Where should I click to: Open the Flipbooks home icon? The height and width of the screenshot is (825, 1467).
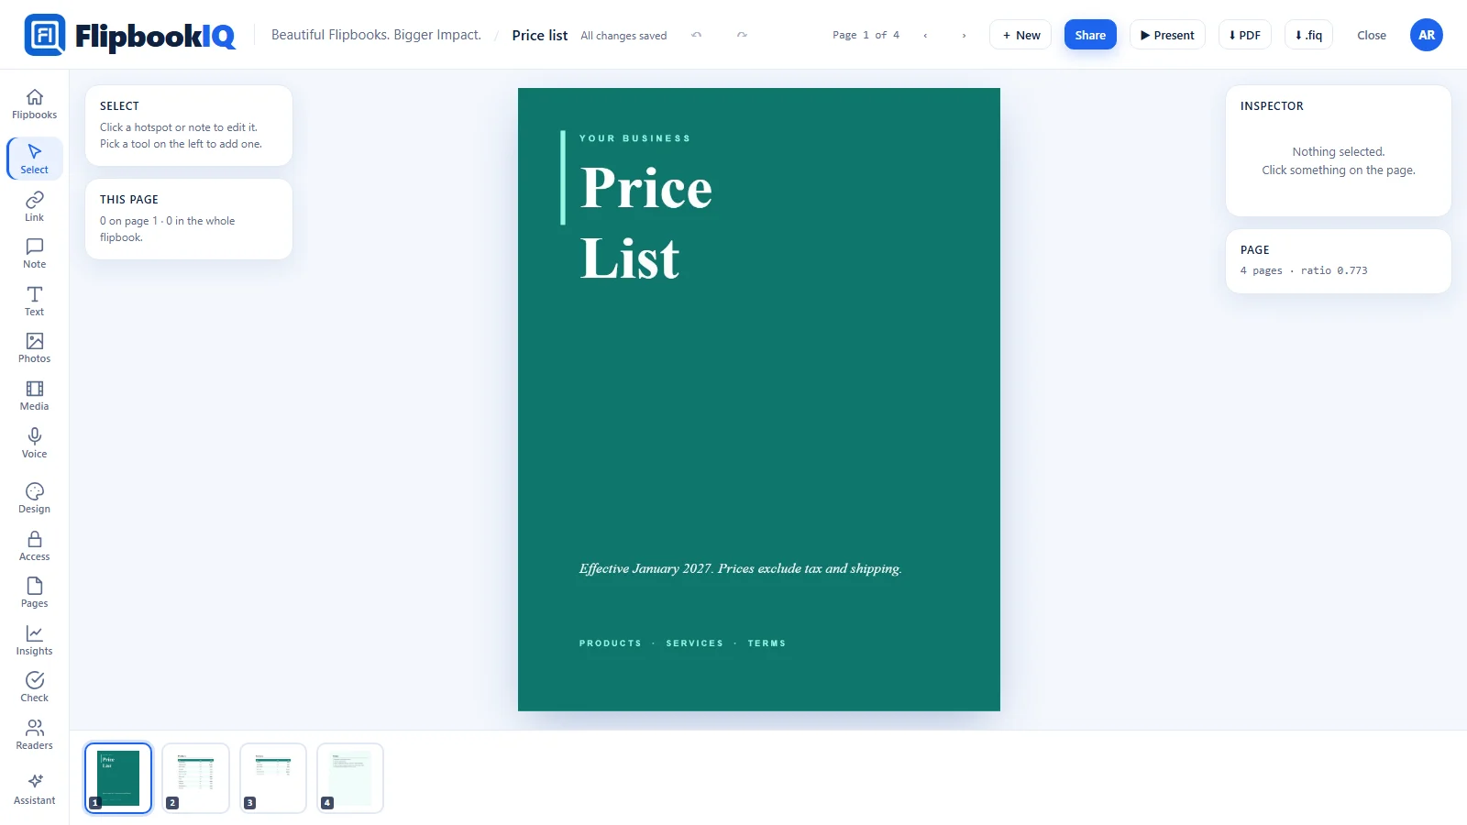tap(34, 104)
